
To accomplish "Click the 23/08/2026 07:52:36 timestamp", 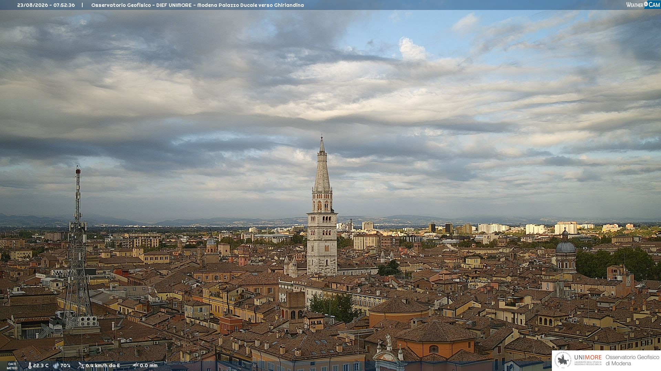I will click(46, 5).
